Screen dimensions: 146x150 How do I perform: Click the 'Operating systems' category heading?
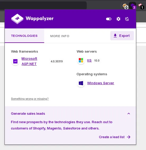(92, 74)
